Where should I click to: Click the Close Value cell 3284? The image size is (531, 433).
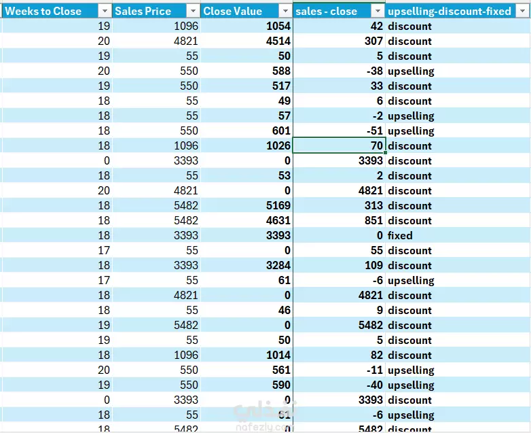tap(246, 265)
